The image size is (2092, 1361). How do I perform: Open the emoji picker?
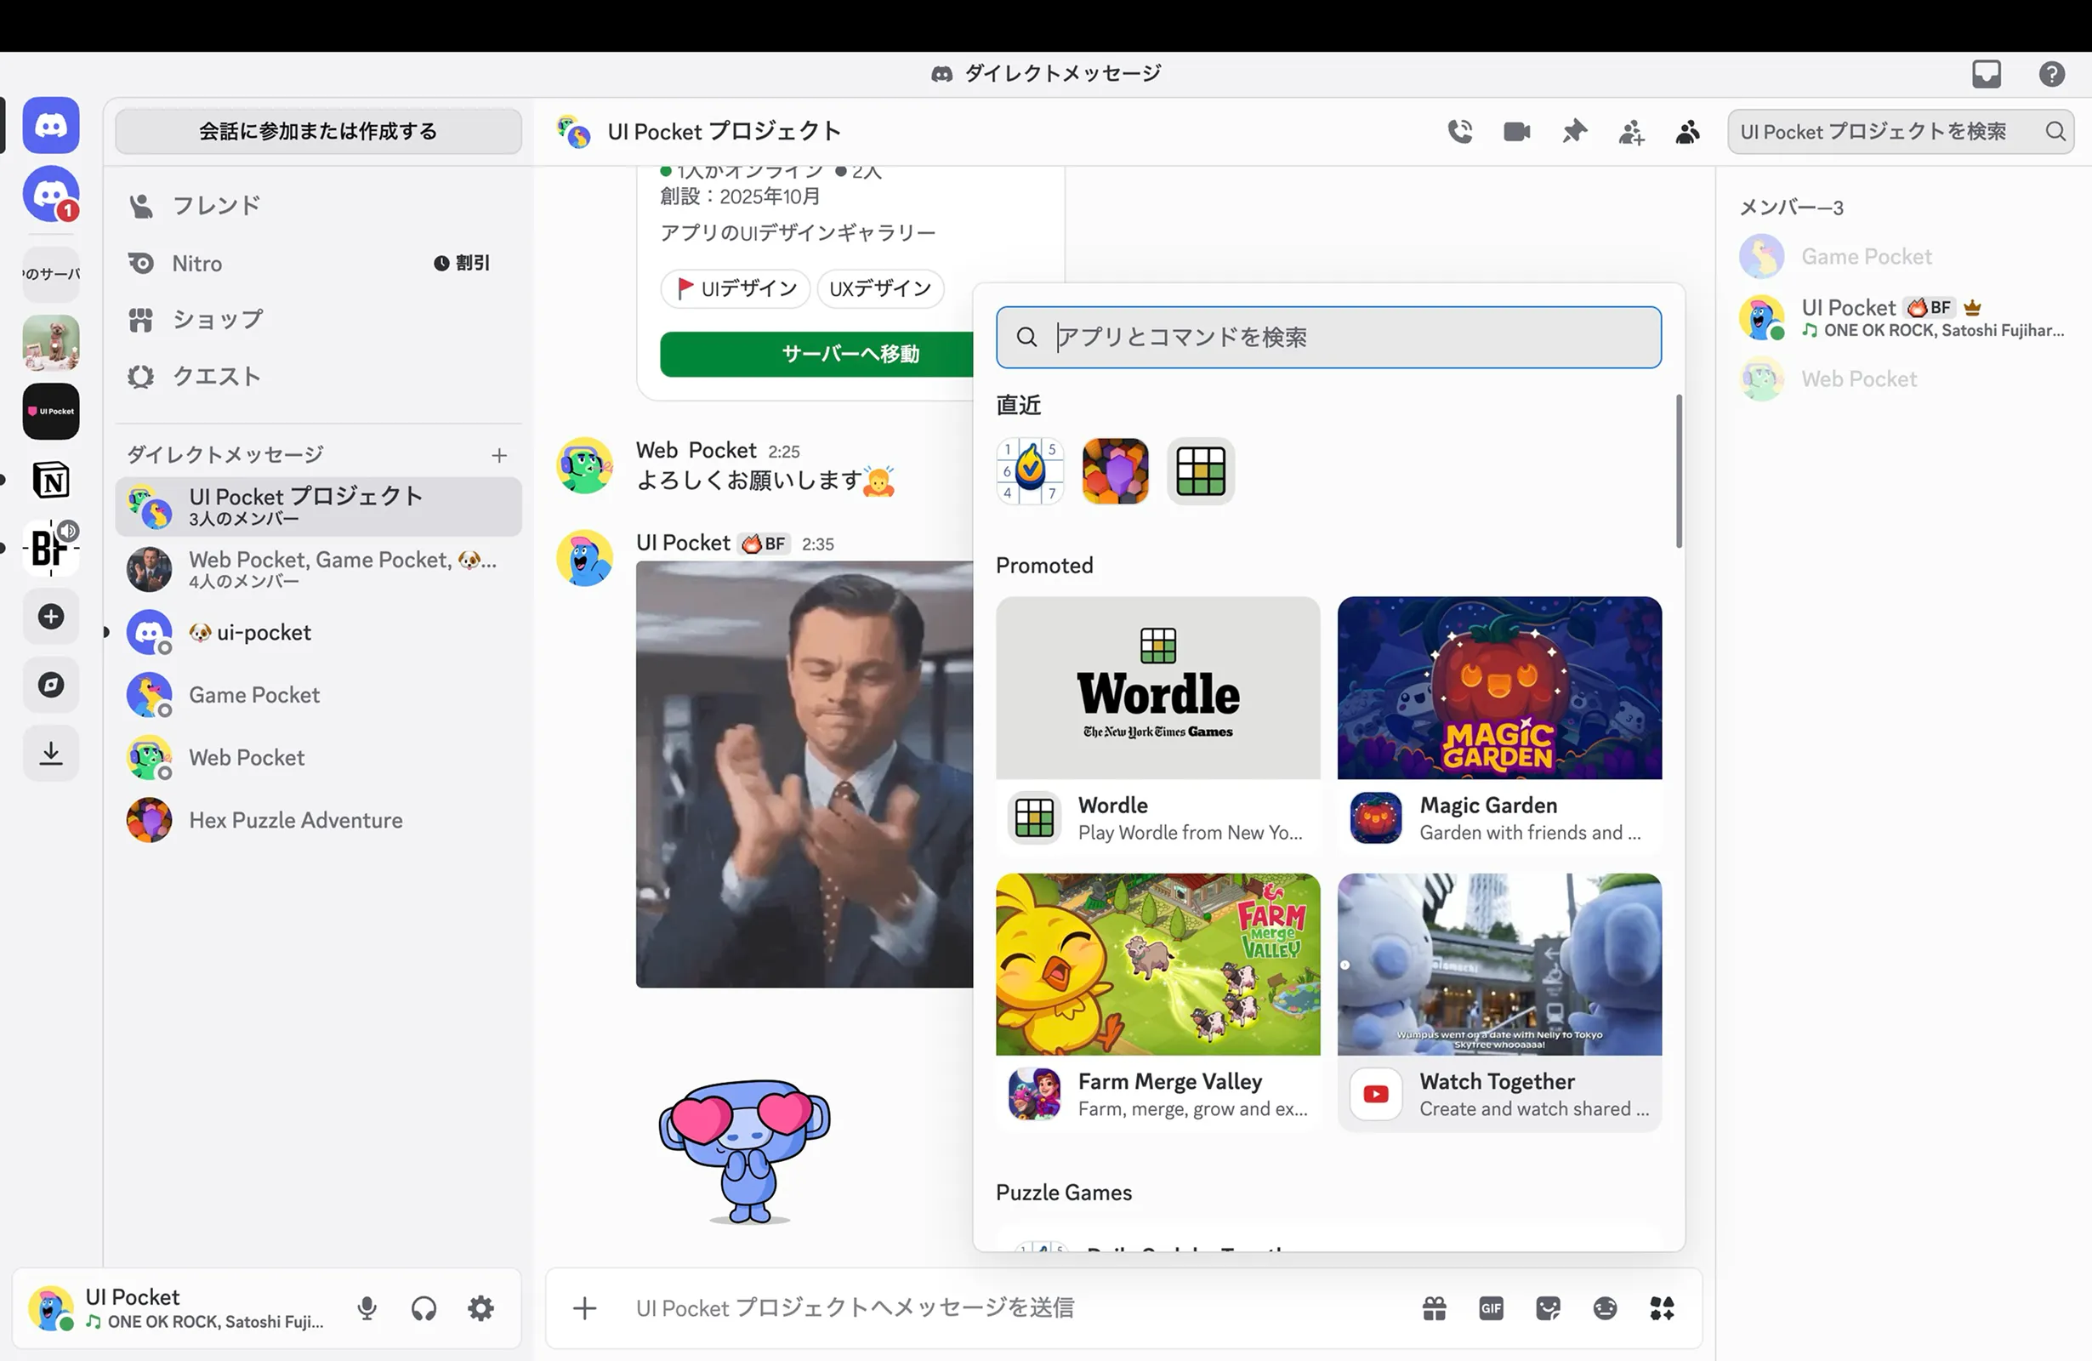1605,1307
